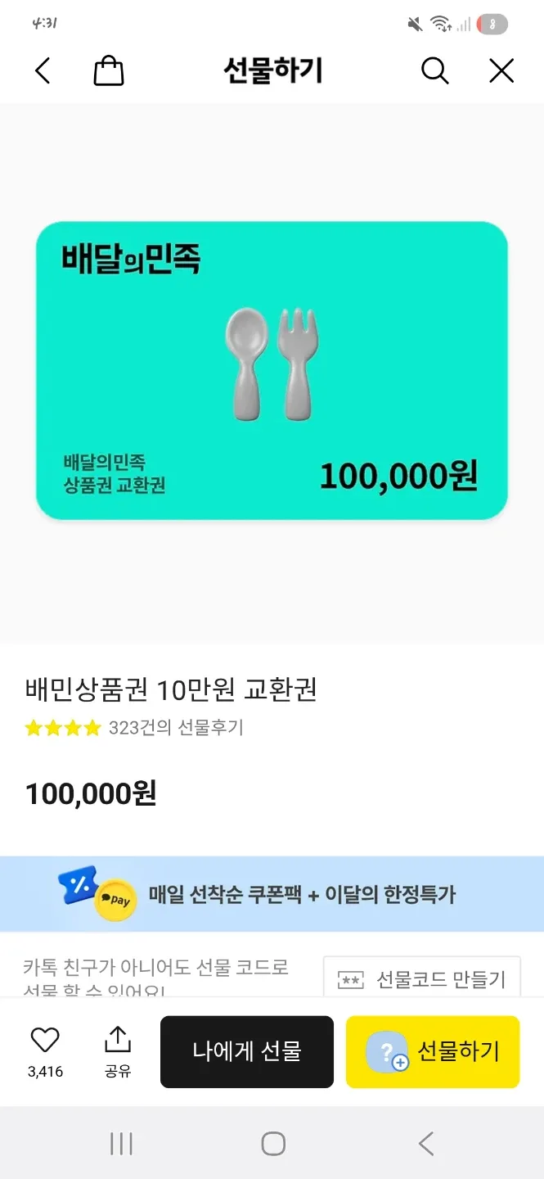Screen dimensions: 544x1179
Task: Open the shopping bag icon
Action: point(109,72)
